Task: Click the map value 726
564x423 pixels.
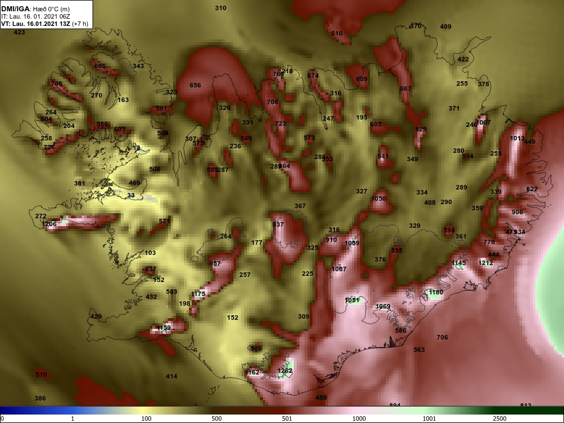Action: (x=49, y=147)
